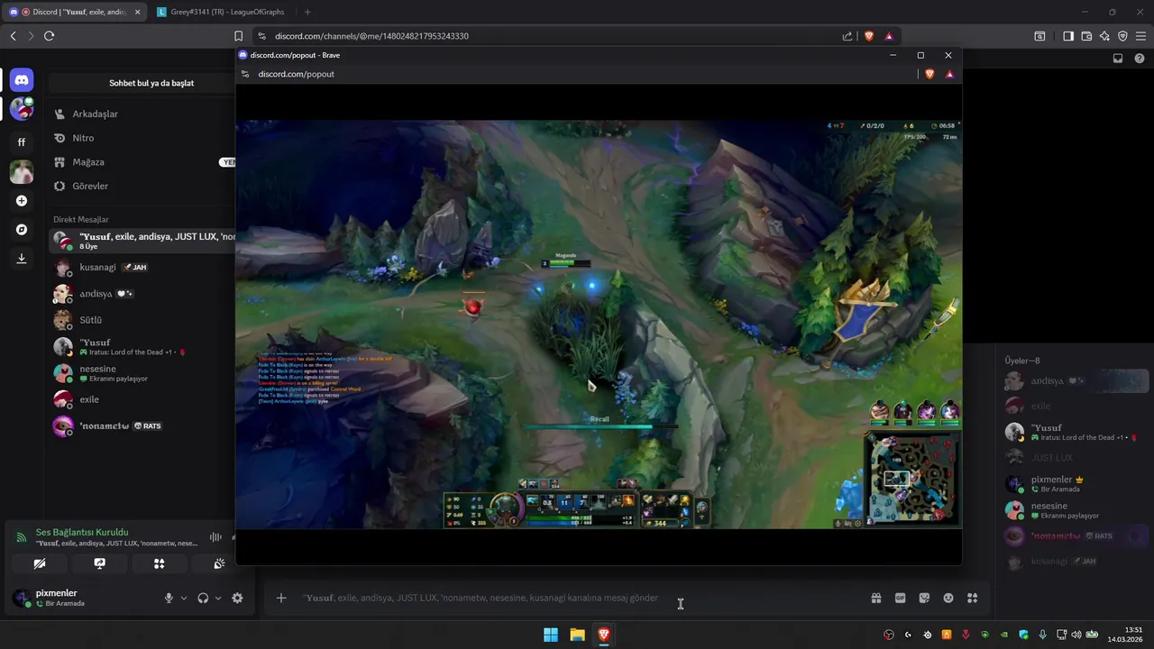Open the Arkadaşlar friends tab
The image size is (1154, 649).
[142, 114]
